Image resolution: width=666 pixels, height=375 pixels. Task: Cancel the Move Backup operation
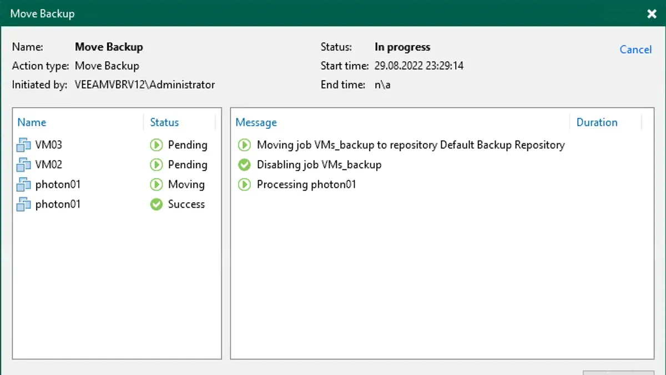[x=635, y=49]
